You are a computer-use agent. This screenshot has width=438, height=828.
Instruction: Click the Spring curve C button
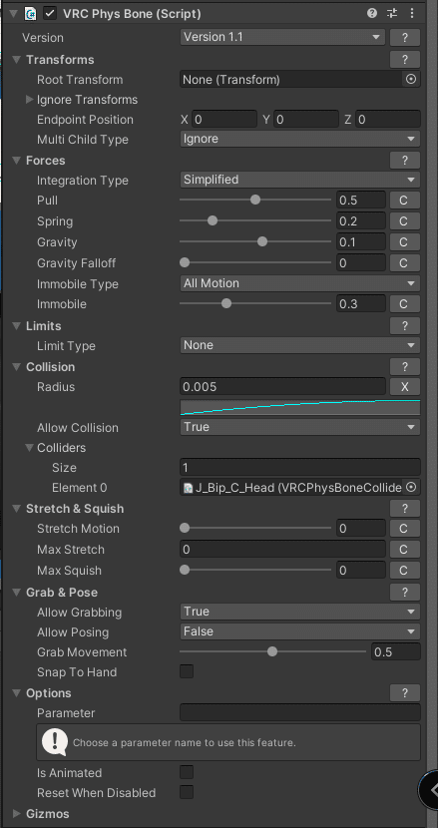pyautogui.click(x=405, y=221)
